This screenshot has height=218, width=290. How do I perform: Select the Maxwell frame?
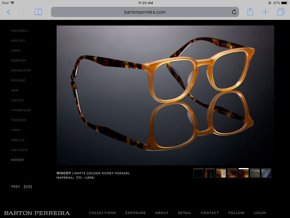coord(19,31)
